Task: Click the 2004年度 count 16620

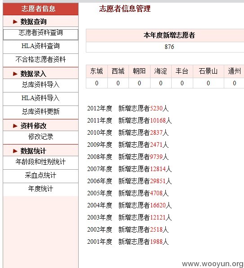Action: [x=158, y=206]
